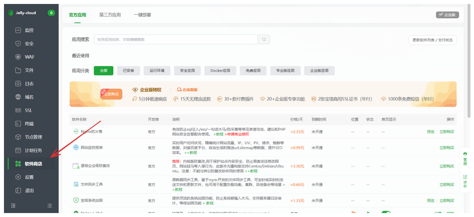
Task: Switch to the 第三方应用 tab
Action: tap(110, 15)
